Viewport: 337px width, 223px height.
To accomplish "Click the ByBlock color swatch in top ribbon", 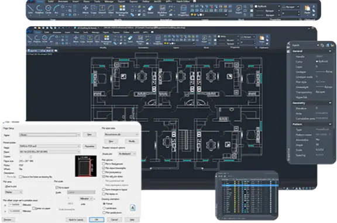I will point(256,6).
